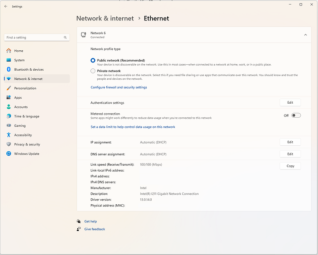This screenshot has height=255, width=318.
Task: Navigate to Network & internet breadcrumb
Action: coord(105,19)
